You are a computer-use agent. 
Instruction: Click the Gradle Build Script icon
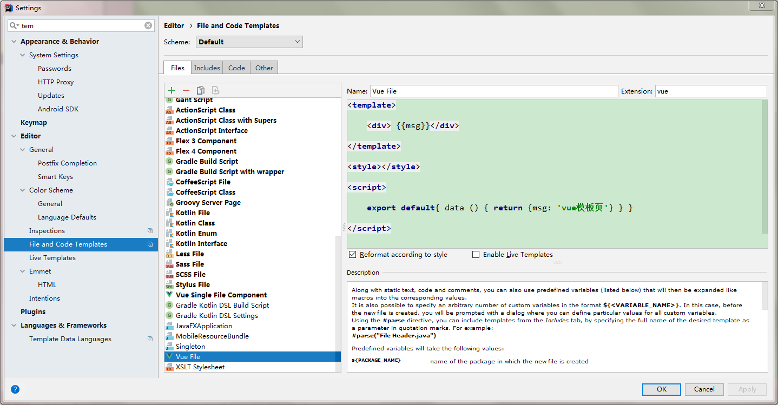coord(169,162)
